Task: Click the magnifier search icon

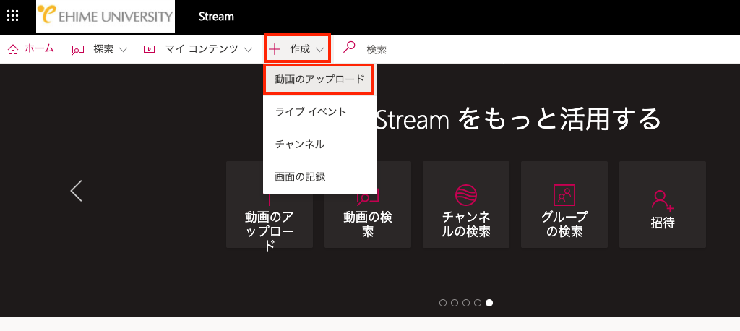Action: (x=349, y=47)
